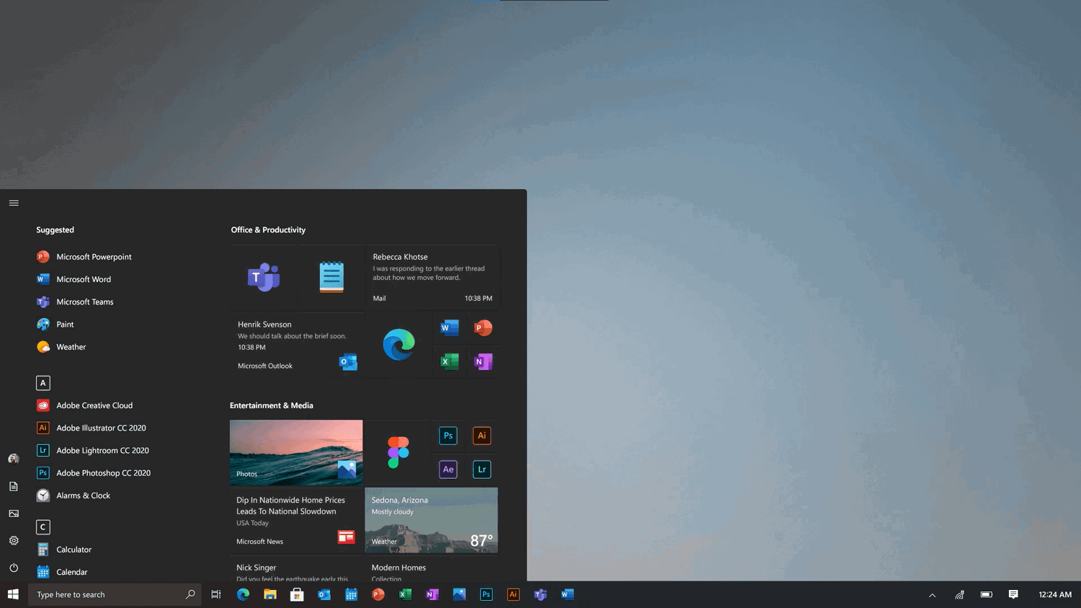Screen dimensions: 1081x608
Task: Open Task View on the taskbar
Action: (215, 594)
